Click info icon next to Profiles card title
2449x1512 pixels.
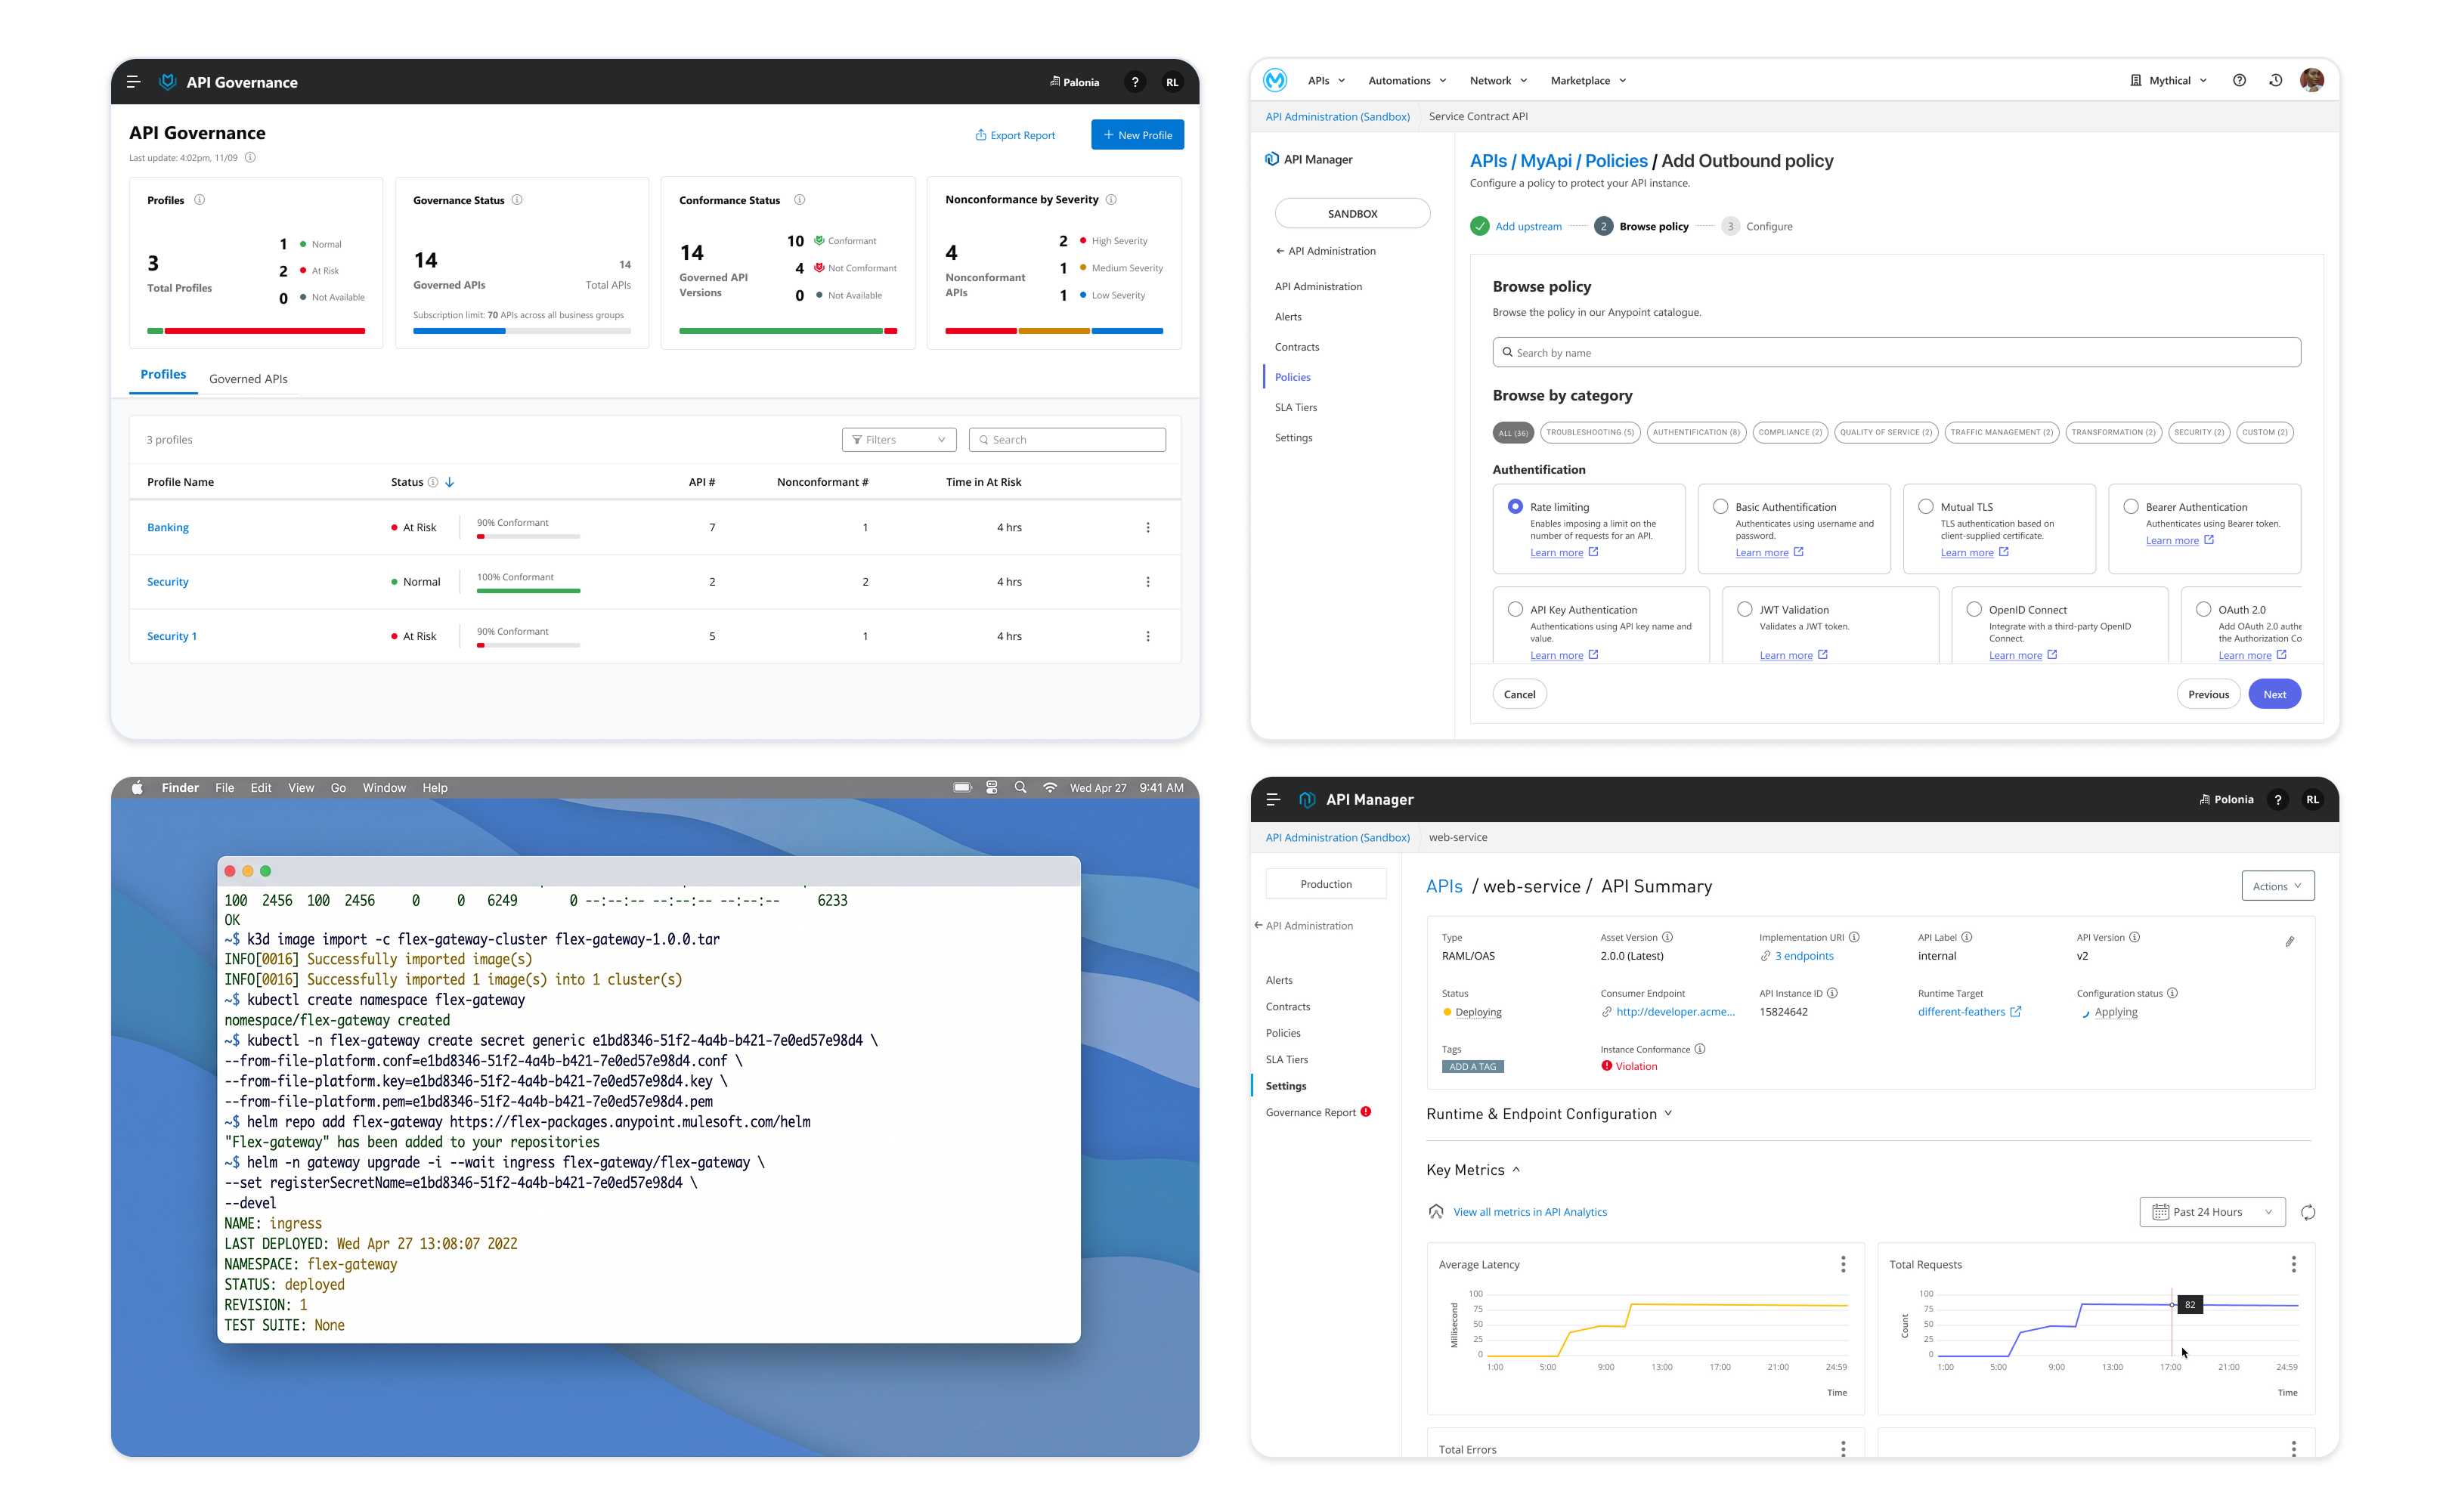click(x=199, y=200)
